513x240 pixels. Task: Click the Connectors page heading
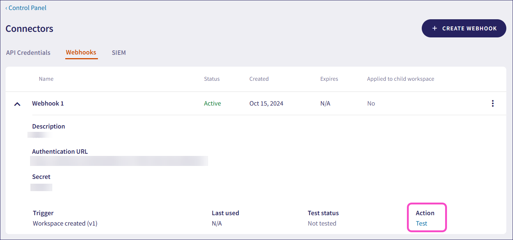(x=29, y=29)
